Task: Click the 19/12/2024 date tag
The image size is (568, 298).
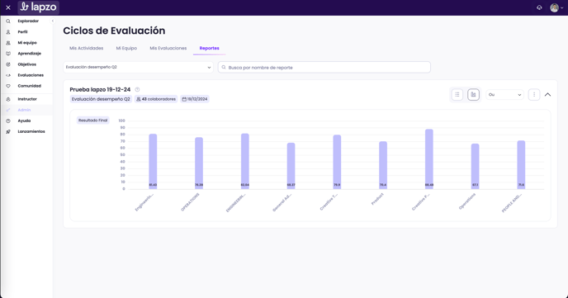Action: point(195,99)
